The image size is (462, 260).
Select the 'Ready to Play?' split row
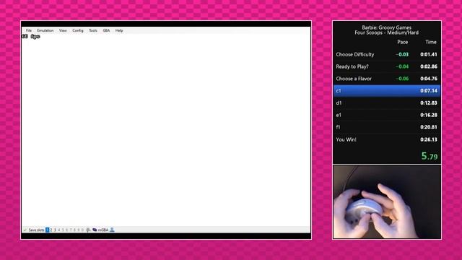[x=387, y=66]
